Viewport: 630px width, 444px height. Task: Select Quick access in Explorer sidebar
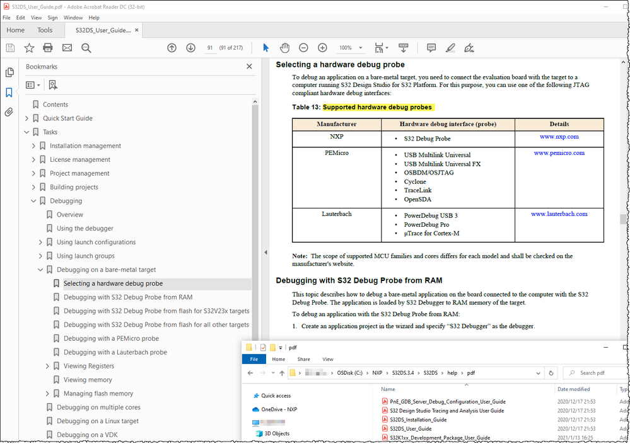[x=272, y=396]
